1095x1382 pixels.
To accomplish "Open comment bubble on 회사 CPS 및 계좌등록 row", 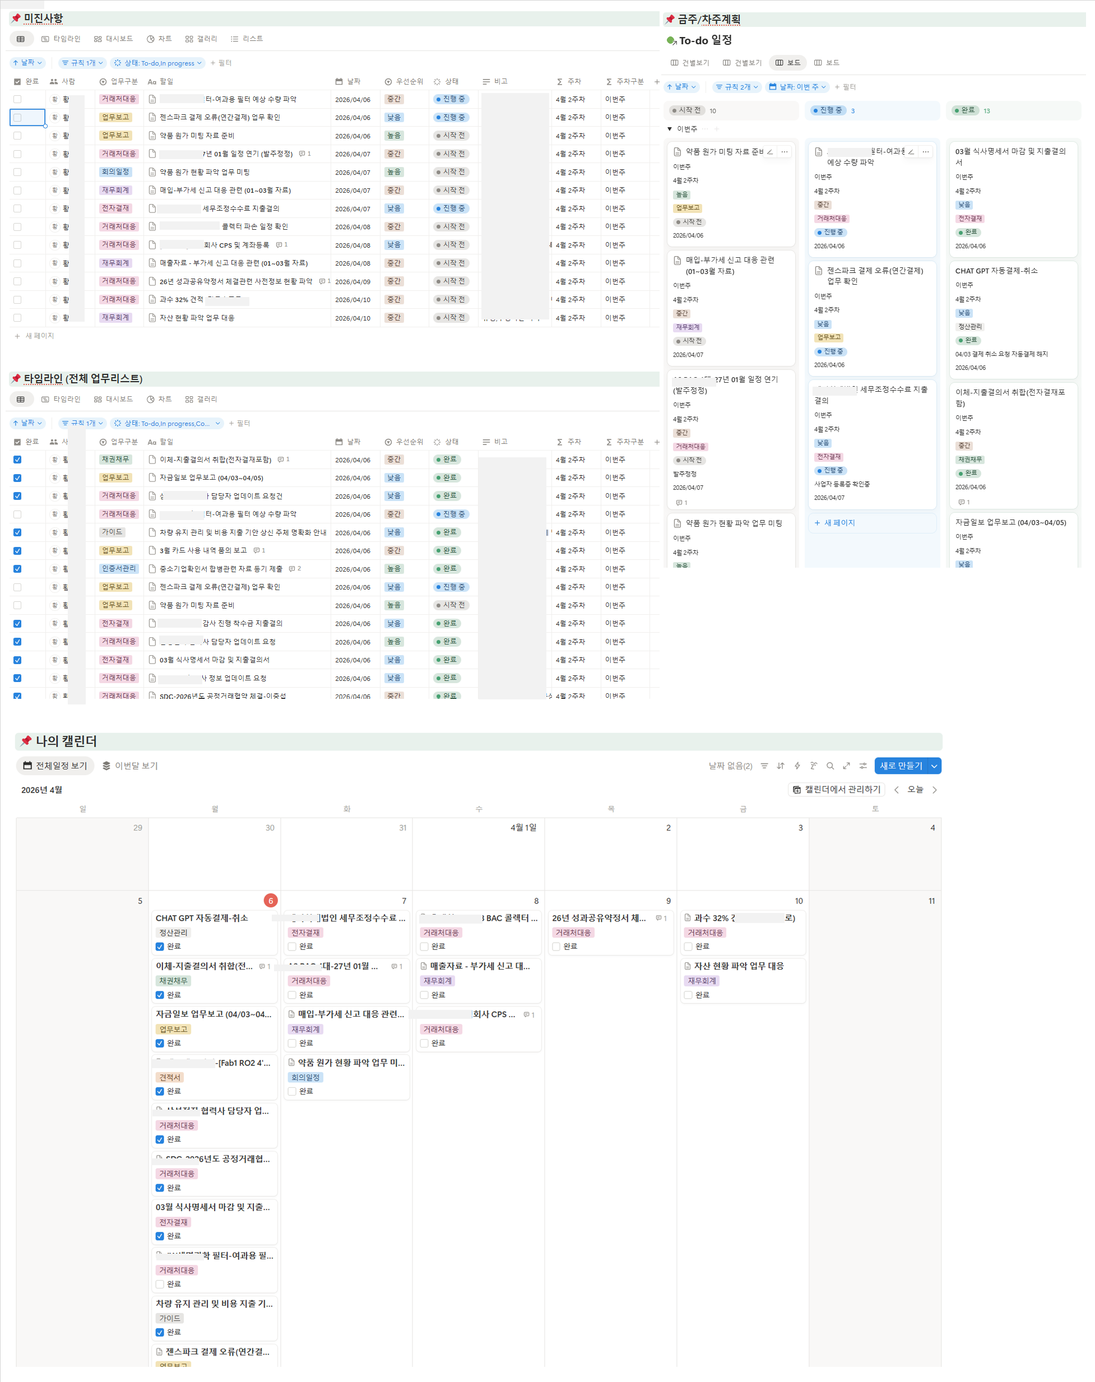I will 281,245.
